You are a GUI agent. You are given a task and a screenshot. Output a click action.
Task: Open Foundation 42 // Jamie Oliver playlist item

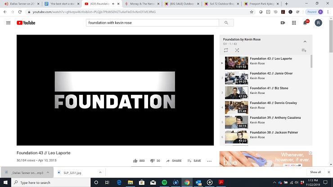click(x=266, y=78)
